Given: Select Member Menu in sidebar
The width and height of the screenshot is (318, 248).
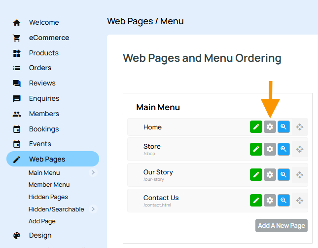Looking at the screenshot, I should pos(49,185).
